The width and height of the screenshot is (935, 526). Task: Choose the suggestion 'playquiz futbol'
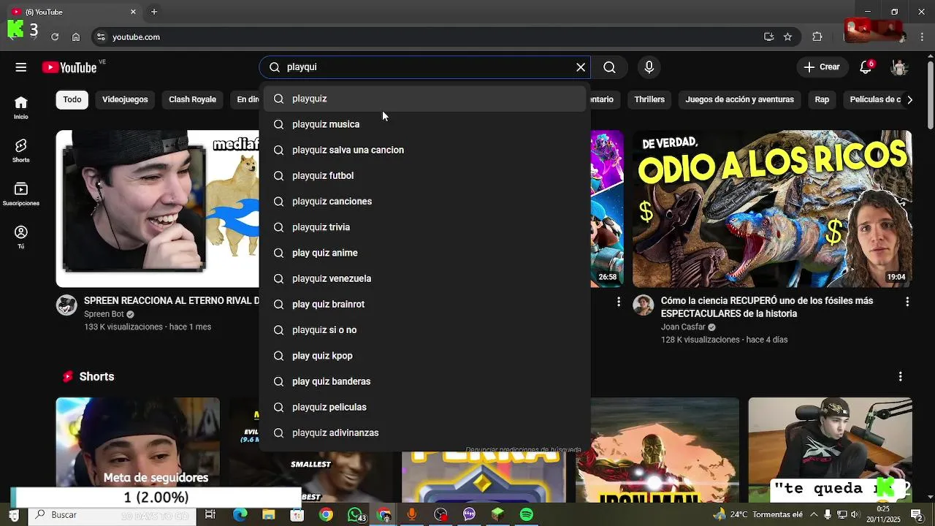coord(425,175)
